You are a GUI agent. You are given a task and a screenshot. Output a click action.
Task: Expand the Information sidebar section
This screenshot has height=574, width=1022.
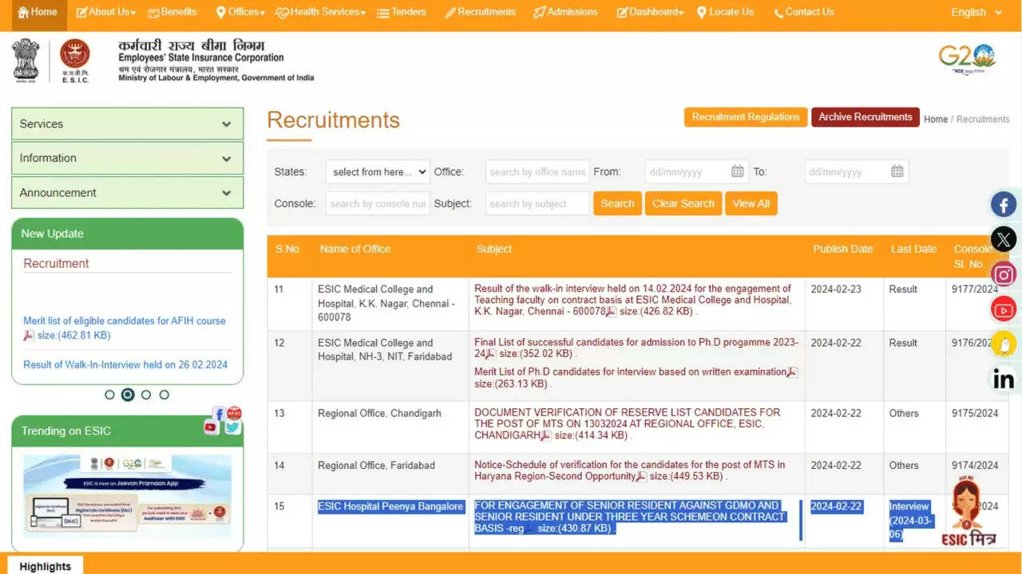click(x=127, y=158)
